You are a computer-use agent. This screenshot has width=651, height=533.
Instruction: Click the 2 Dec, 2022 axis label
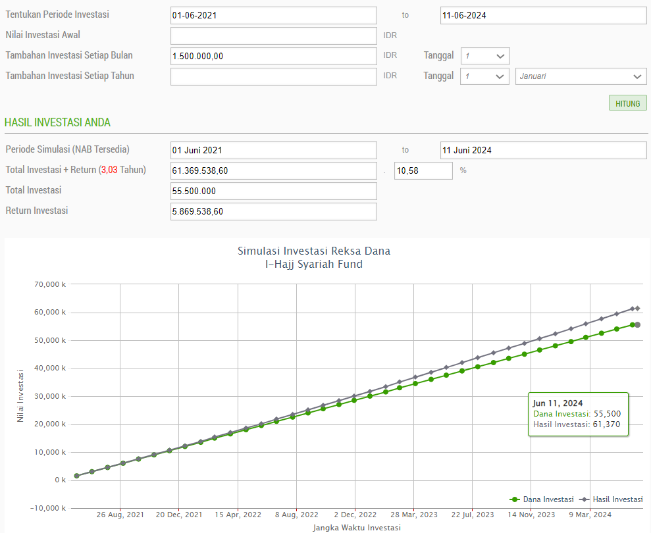point(355,515)
